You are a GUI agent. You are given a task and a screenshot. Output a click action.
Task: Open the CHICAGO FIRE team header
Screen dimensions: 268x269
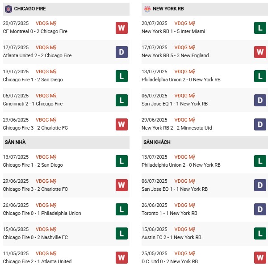tap(30, 8)
